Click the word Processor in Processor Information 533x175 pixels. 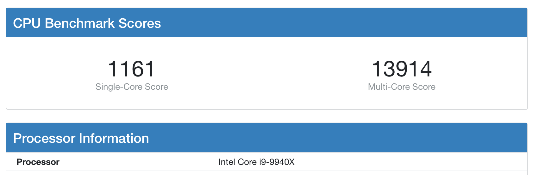coord(44,138)
